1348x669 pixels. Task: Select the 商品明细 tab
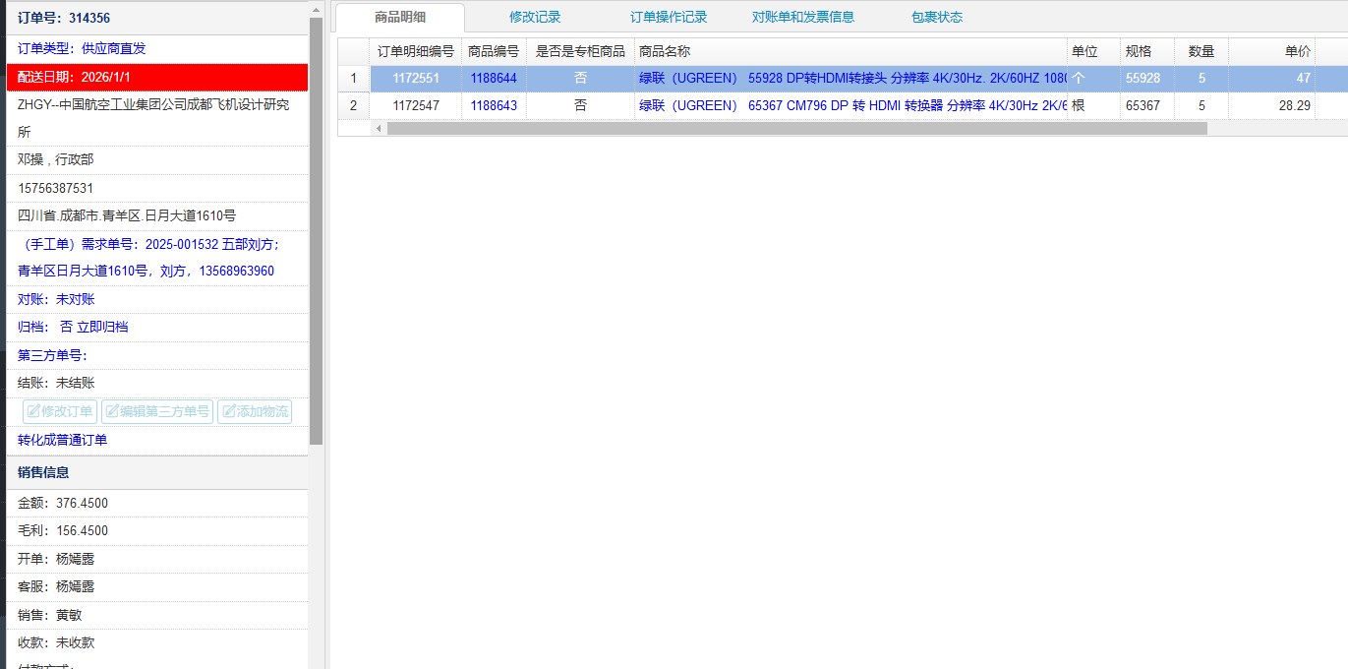[x=400, y=17]
